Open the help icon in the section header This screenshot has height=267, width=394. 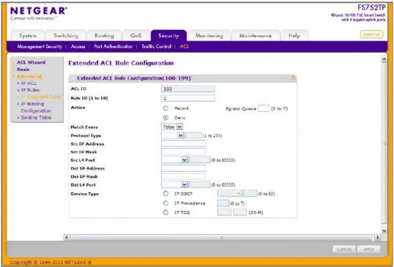[293, 78]
